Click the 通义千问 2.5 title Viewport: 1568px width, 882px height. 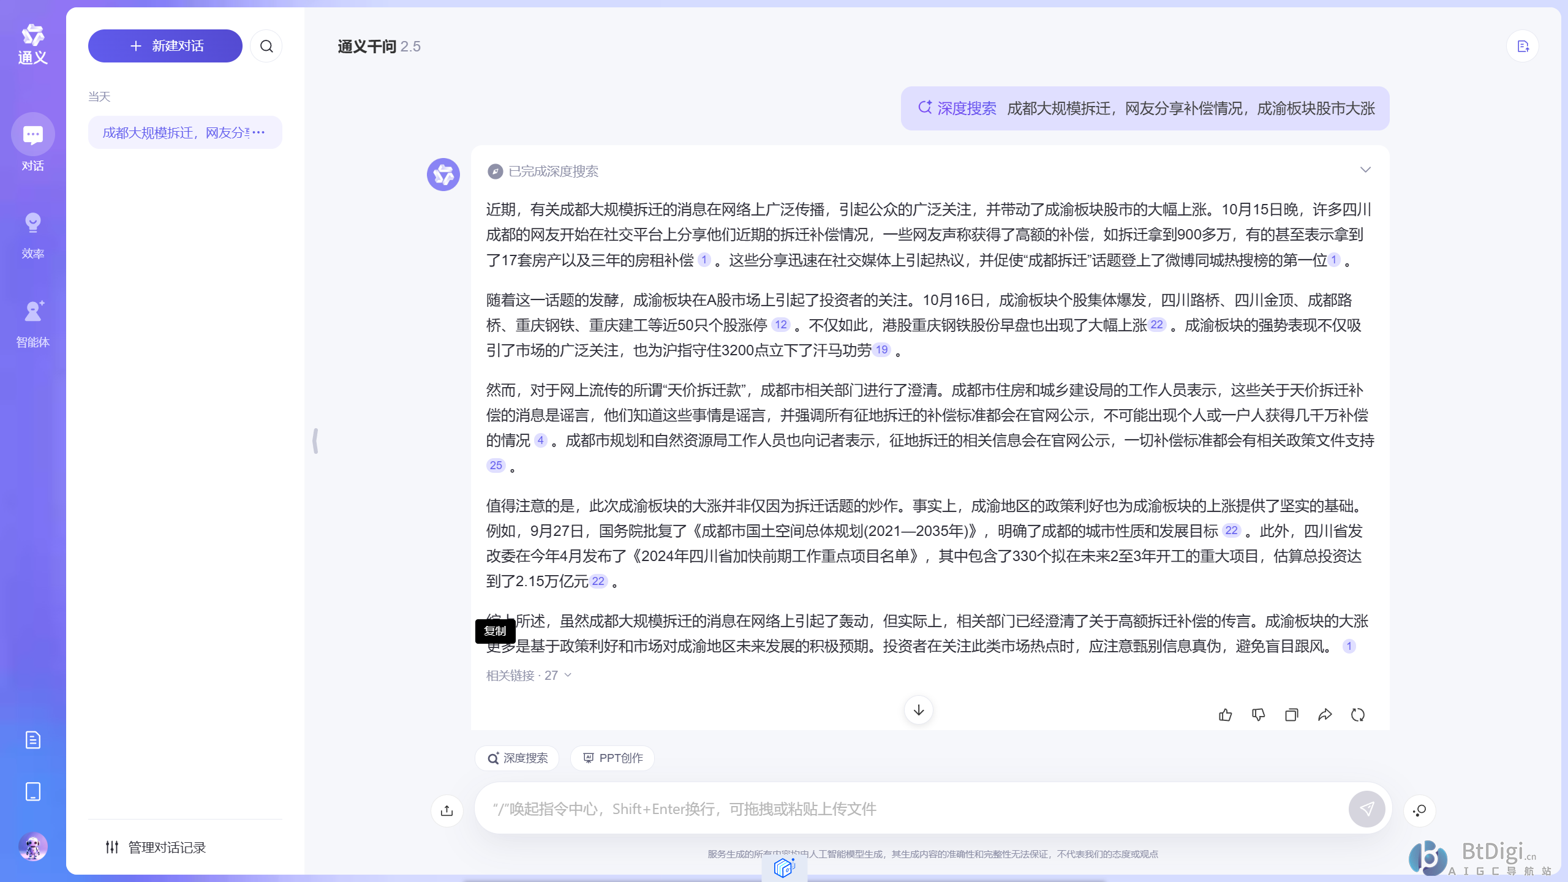[379, 47]
